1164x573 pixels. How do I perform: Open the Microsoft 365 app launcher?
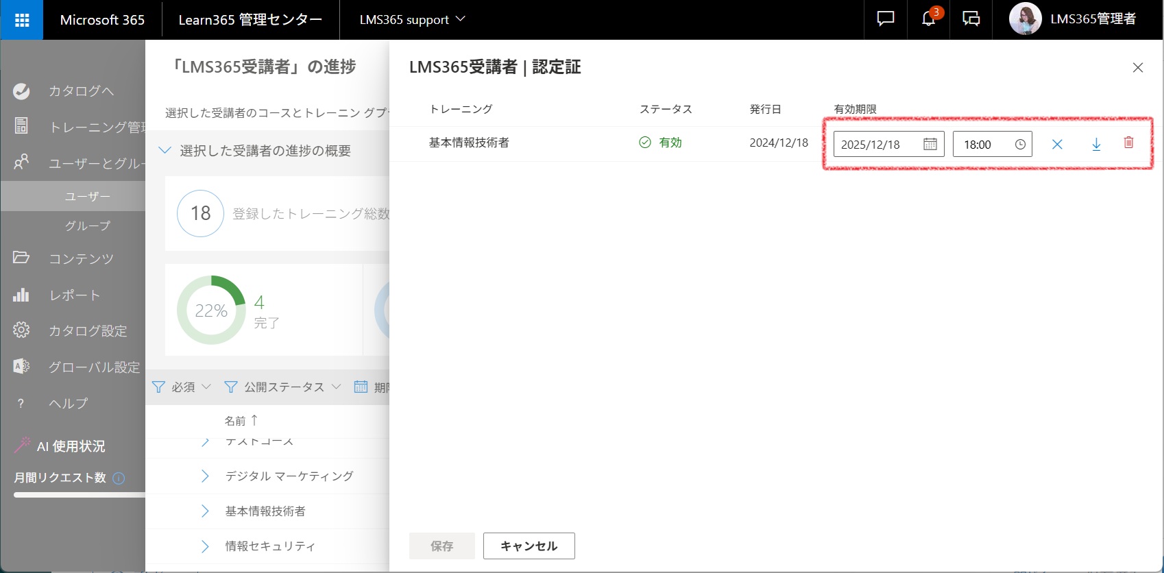[21, 20]
